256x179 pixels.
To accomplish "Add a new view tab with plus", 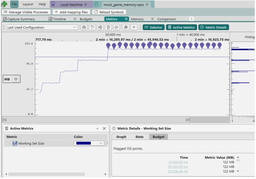I will 192,19.
